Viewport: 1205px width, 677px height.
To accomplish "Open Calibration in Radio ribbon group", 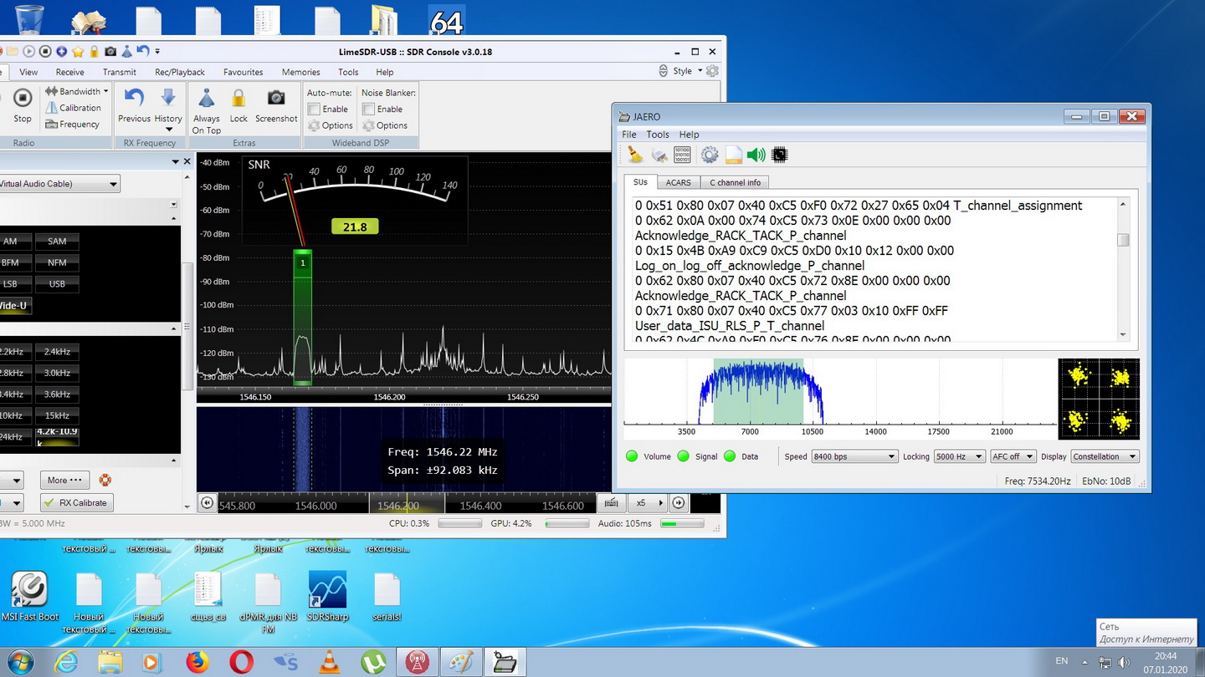I will click(x=73, y=108).
